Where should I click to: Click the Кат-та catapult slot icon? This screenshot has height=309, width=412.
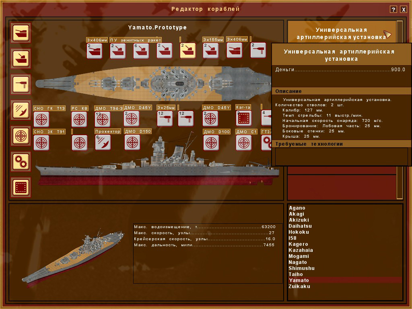[243, 119]
